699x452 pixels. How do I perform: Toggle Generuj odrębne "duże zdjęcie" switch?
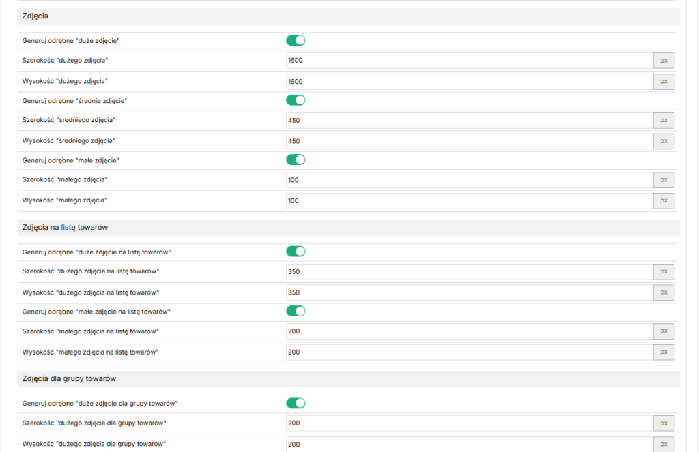296,40
